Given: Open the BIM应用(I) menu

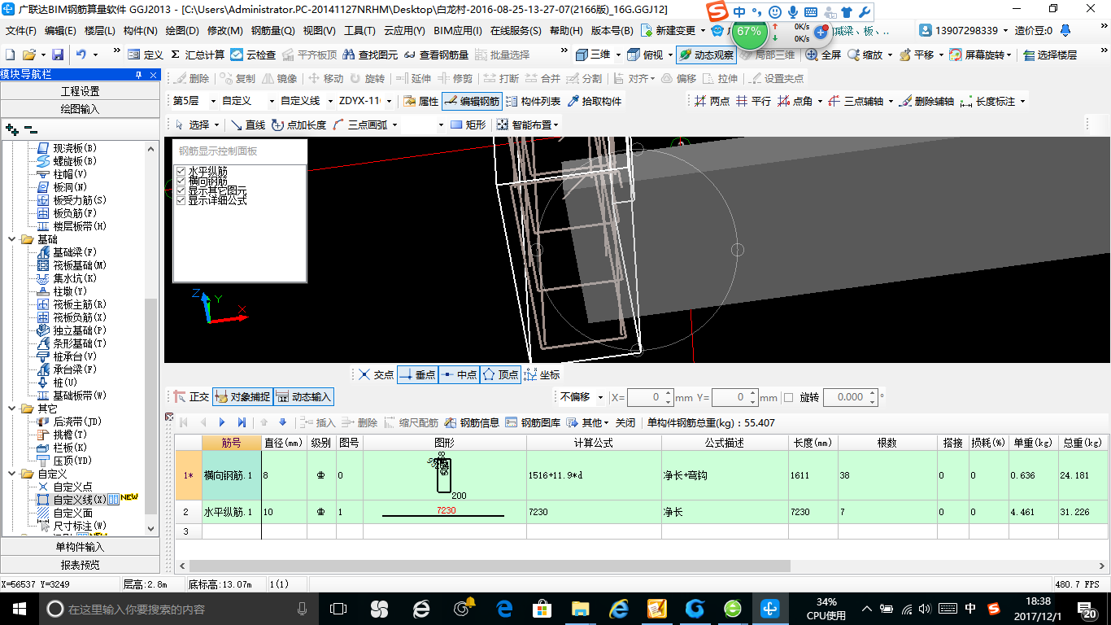Looking at the screenshot, I should (x=458, y=31).
